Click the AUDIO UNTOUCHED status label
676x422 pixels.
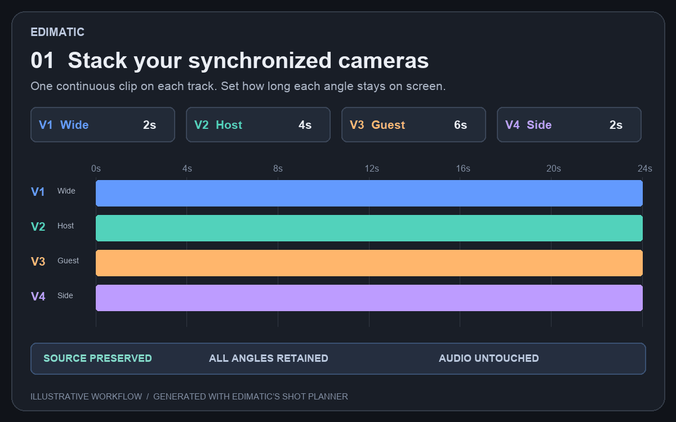point(489,358)
